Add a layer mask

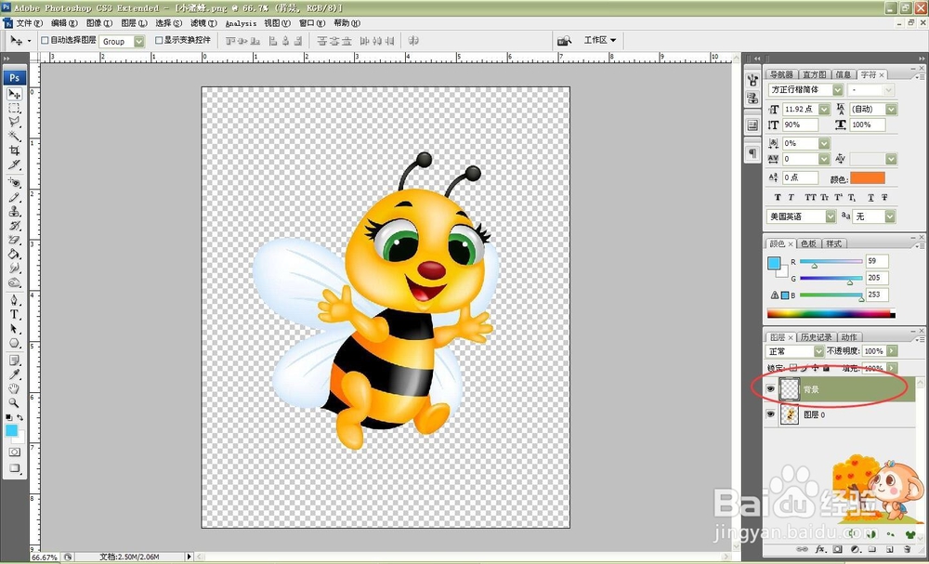coord(837,549)
